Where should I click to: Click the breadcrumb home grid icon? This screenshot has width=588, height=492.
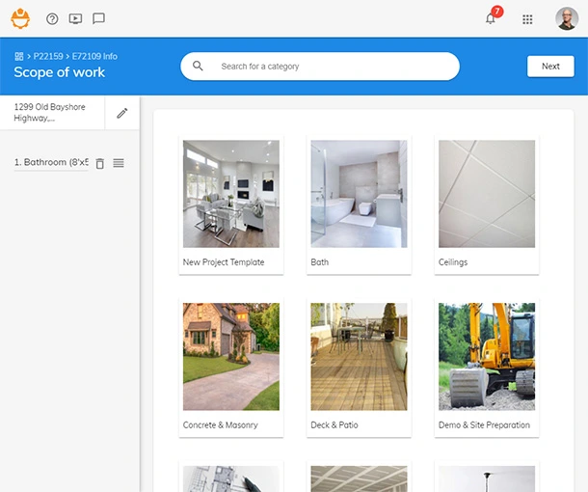click(18, 56)
